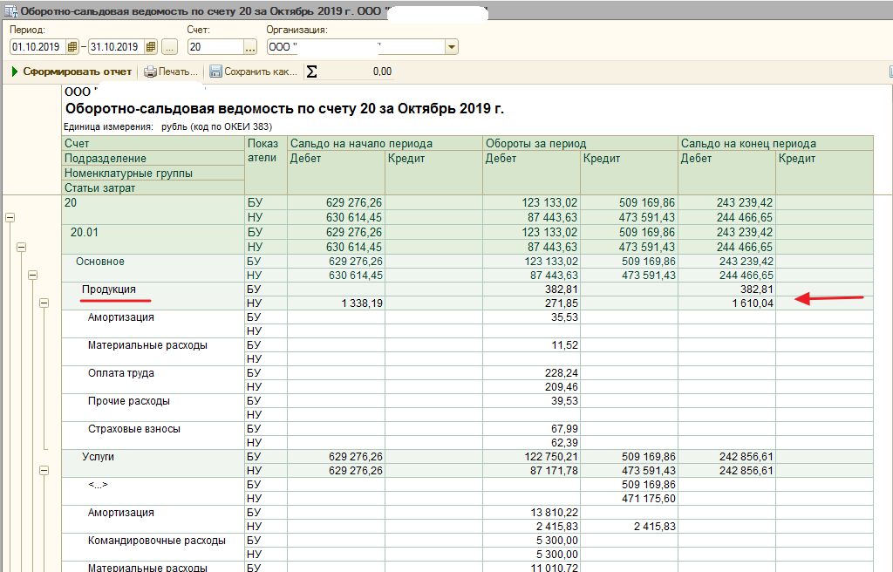Collapse the account 20 group
Viewport: 893px width, 572px height.
10,219
